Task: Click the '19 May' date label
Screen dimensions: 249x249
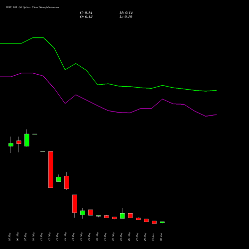Action: 89,237
